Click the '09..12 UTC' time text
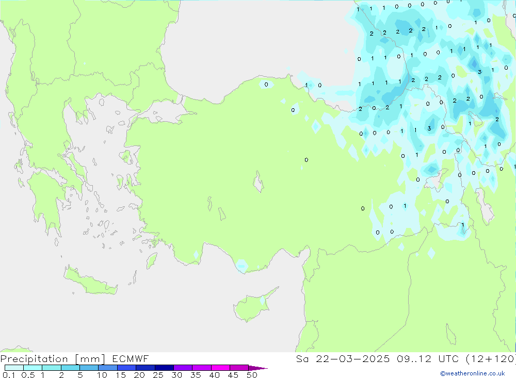This screenshot has width=516, height=378. click(427, 358)
